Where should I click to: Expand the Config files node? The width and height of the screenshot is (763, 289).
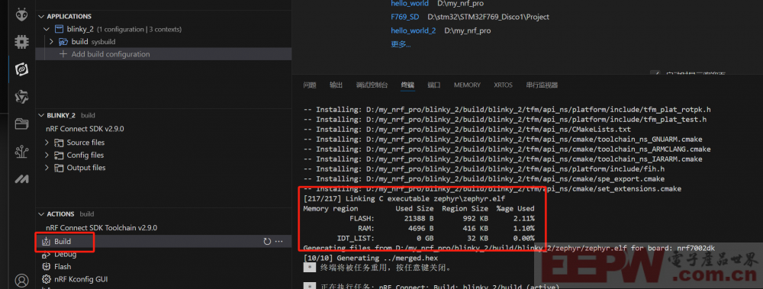click(47, 156)
